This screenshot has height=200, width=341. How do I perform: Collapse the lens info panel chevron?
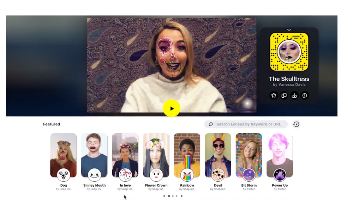coord(289,30)
